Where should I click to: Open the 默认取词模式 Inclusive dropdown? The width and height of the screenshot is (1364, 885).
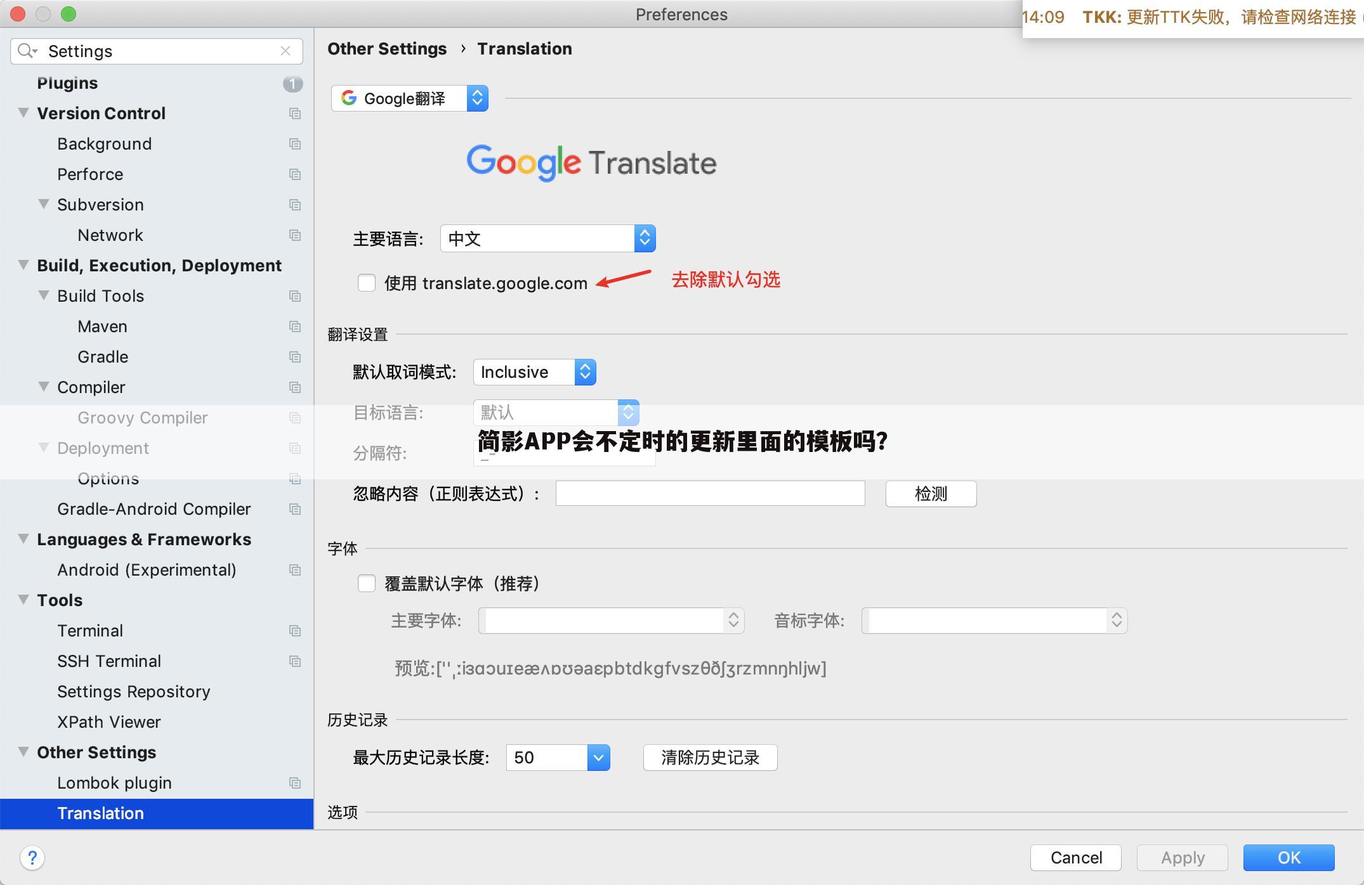pos(535,372)
